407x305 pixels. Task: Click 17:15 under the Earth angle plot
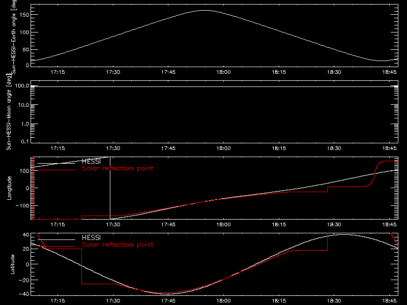point(57,72)
